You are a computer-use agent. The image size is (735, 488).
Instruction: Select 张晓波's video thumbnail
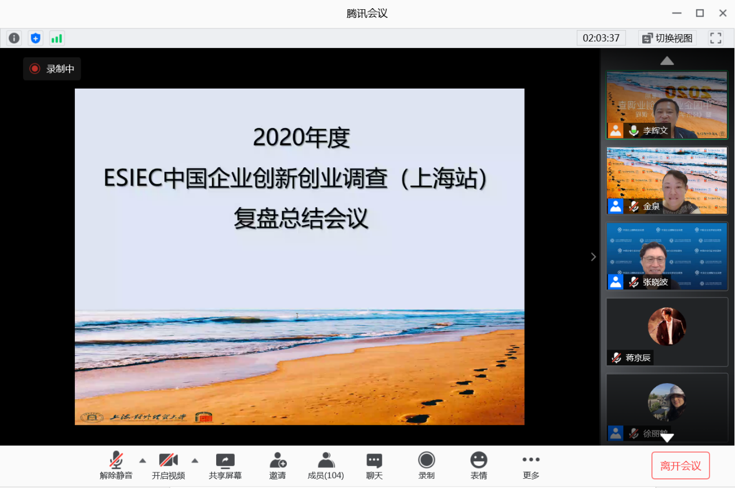point(667,256)
